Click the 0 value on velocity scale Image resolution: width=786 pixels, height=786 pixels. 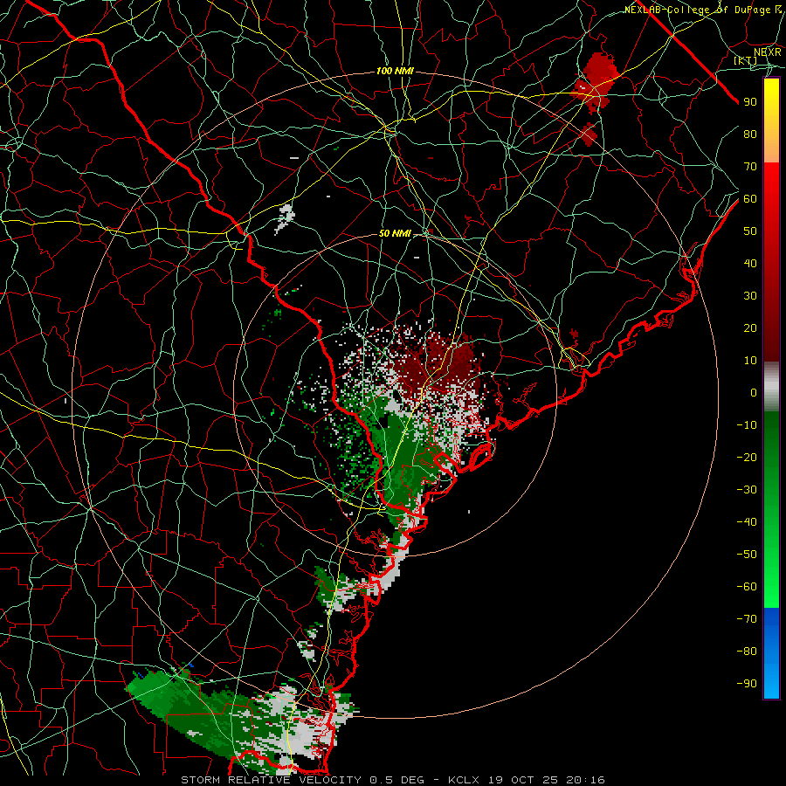(754, 393)
